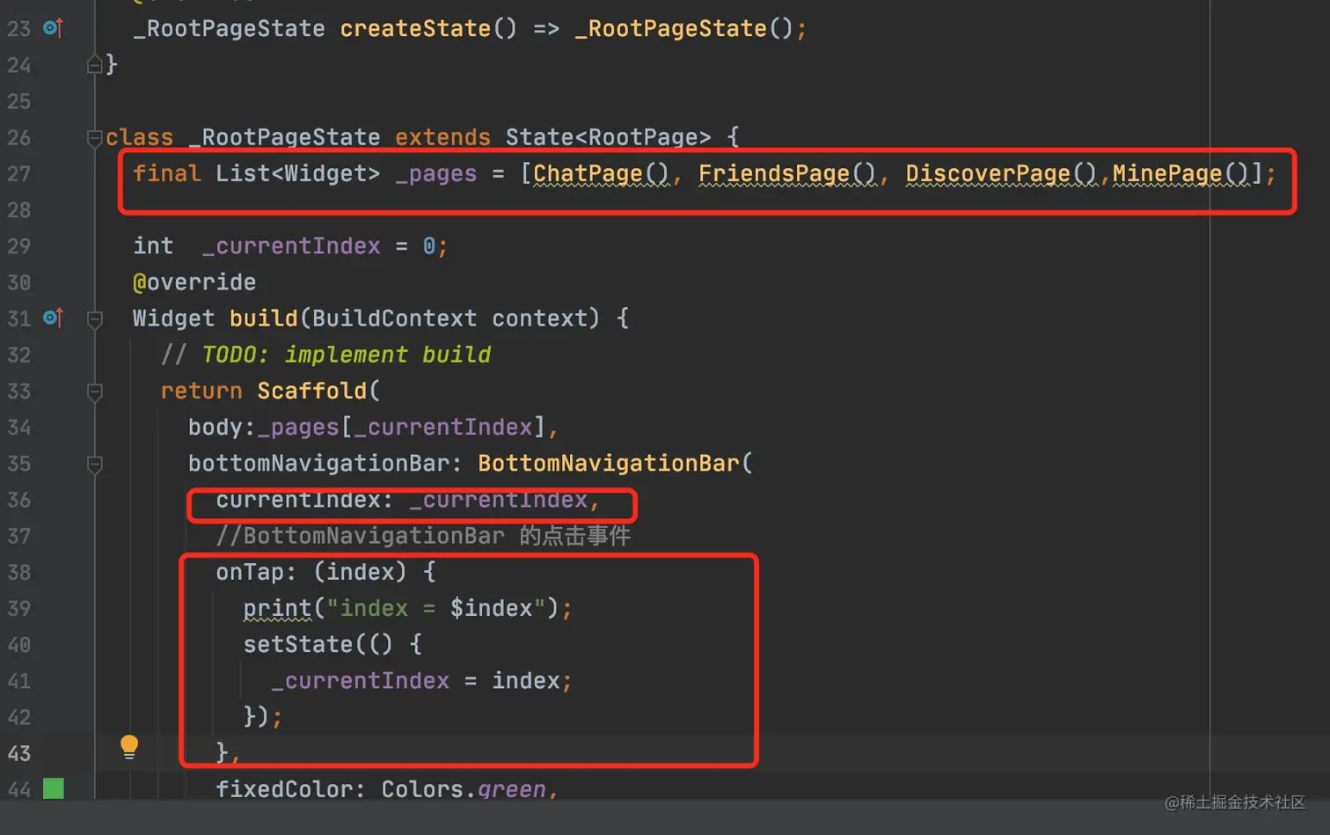
Task: Click BottomNavigationBar constructor on line 35
Action: click(x=609, y=463)
